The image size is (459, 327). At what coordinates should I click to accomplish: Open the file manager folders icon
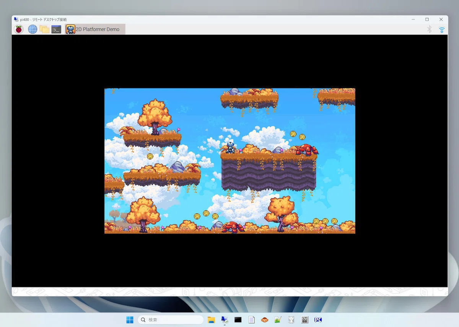tap(44, 29)
